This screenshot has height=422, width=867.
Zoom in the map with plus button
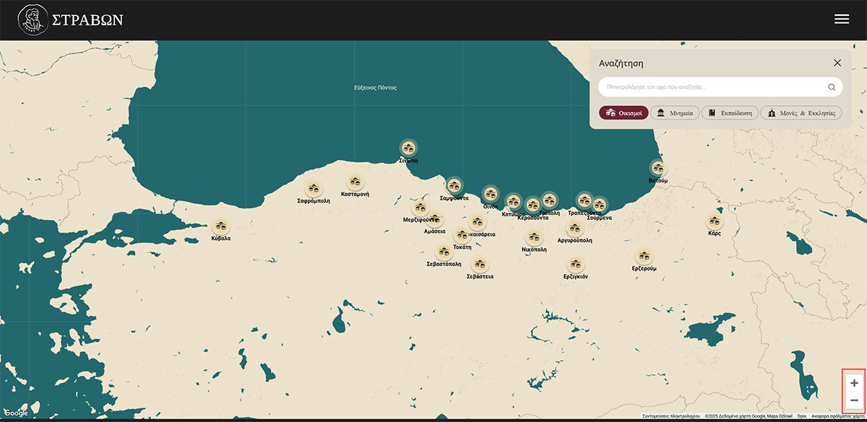point(854,383)
